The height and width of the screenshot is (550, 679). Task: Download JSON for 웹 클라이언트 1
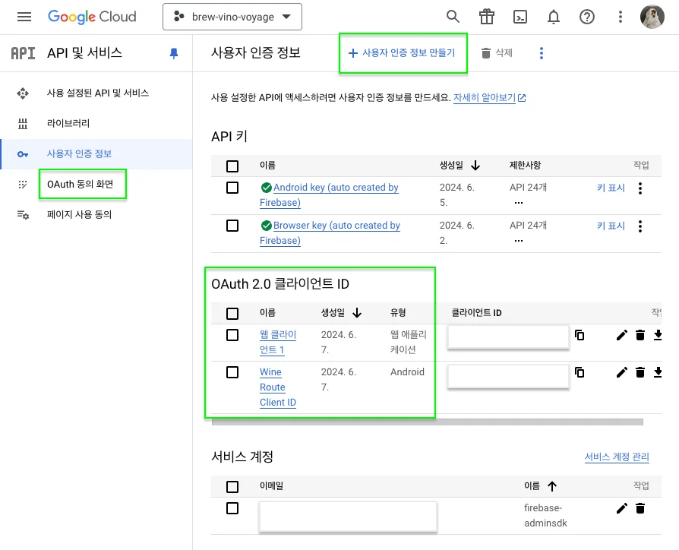(658, 335)
